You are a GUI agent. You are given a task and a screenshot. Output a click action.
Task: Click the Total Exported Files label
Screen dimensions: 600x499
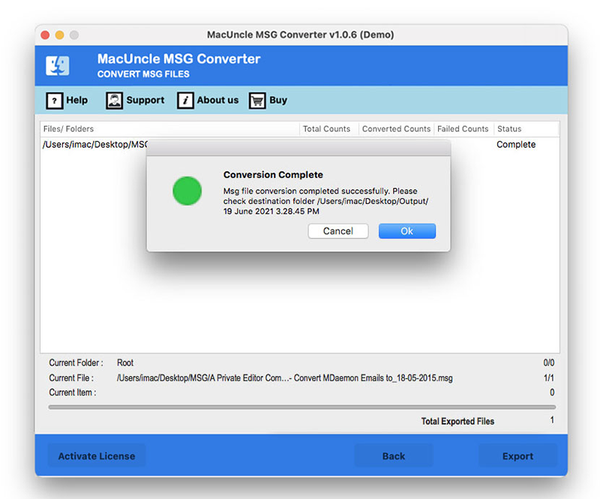coord(457,421)
